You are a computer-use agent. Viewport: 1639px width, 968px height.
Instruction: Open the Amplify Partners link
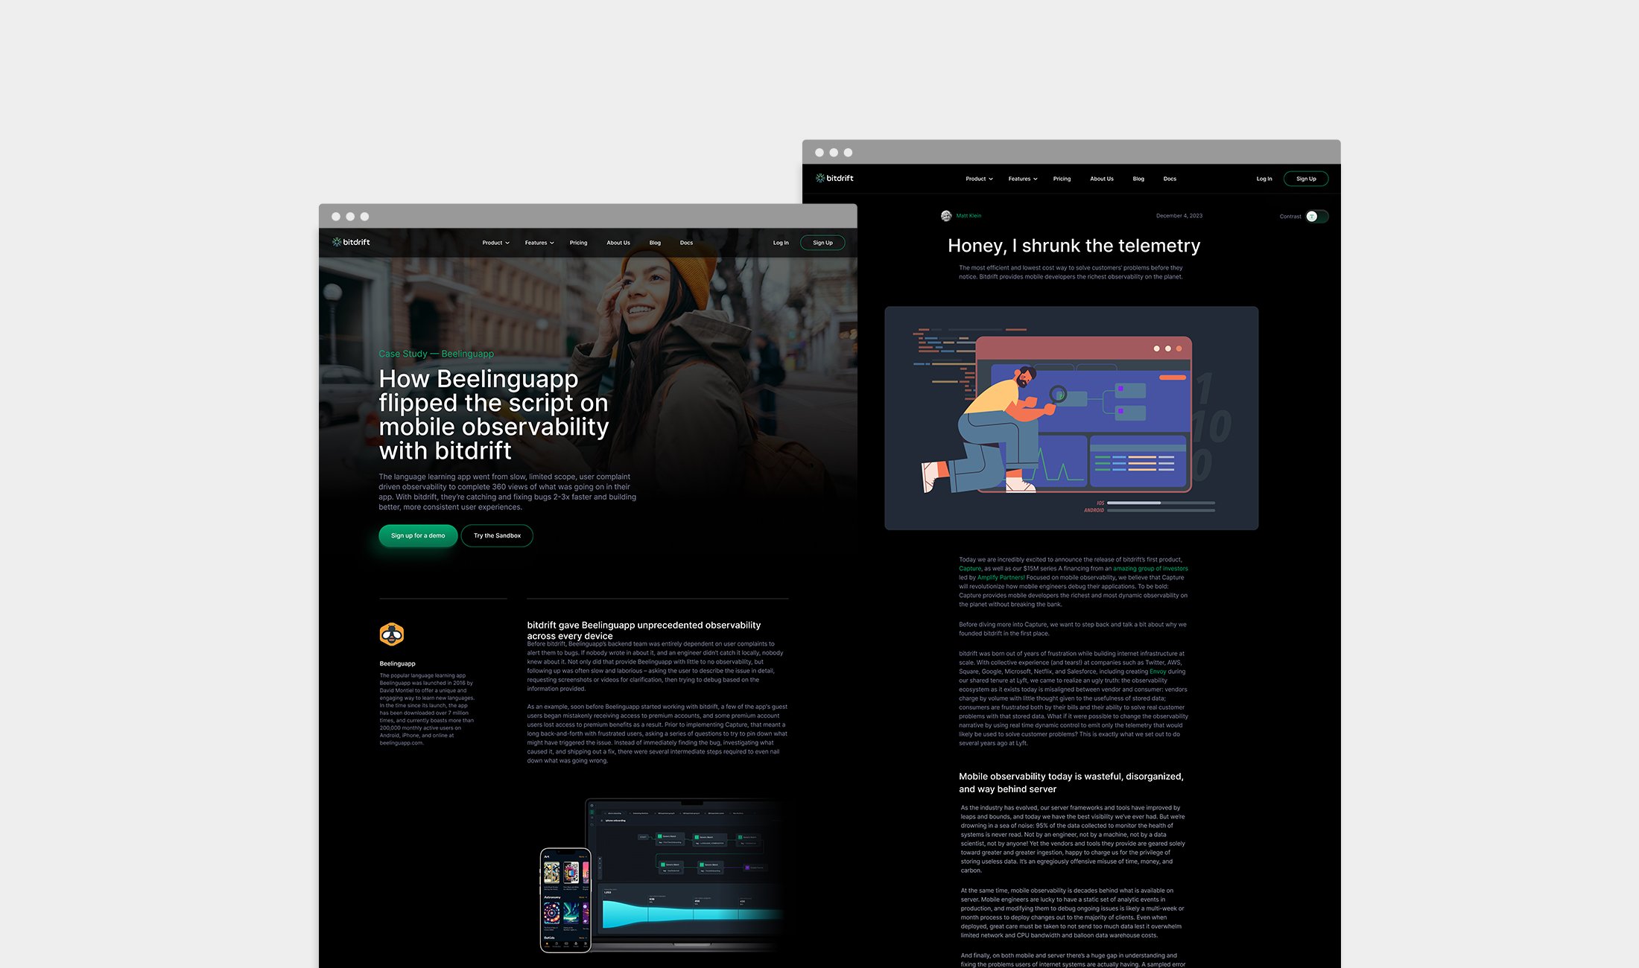coord(1001,578)
